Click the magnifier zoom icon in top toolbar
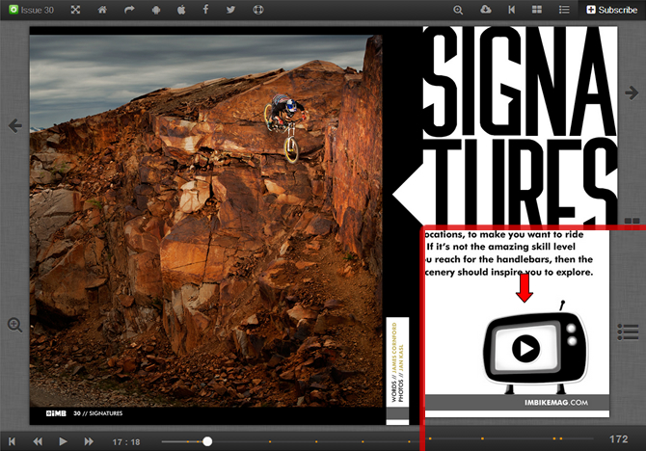The image size is (646, 451). tap(458, 10)
